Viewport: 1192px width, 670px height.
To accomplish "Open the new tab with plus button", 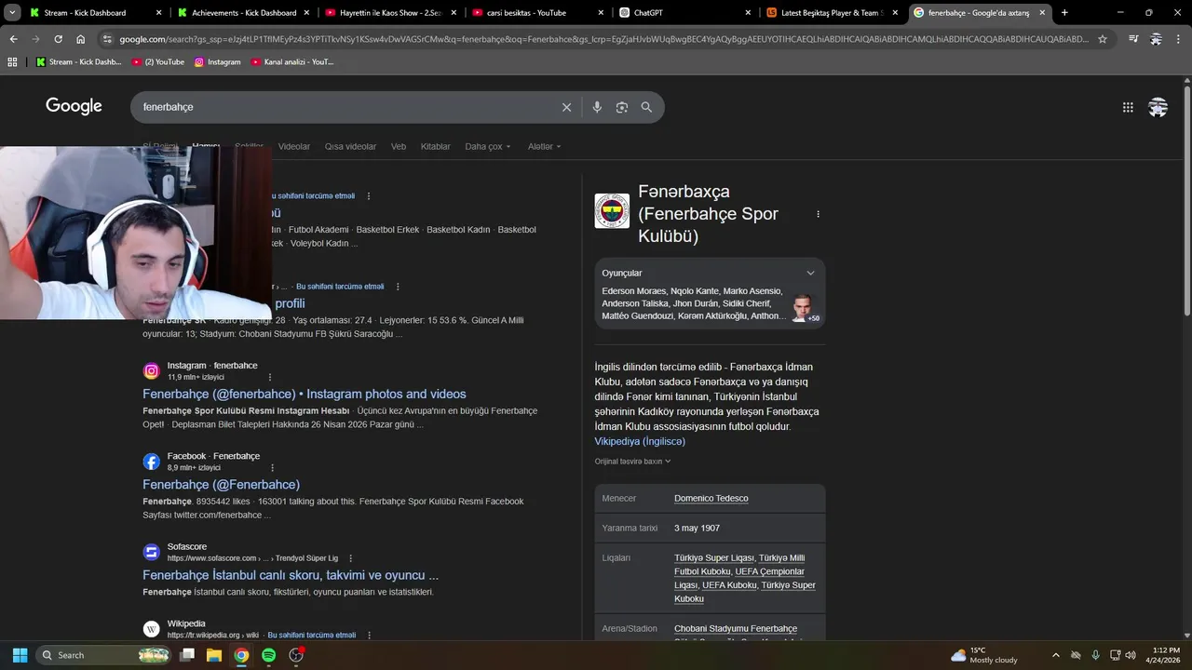I will click(1064, 13).
